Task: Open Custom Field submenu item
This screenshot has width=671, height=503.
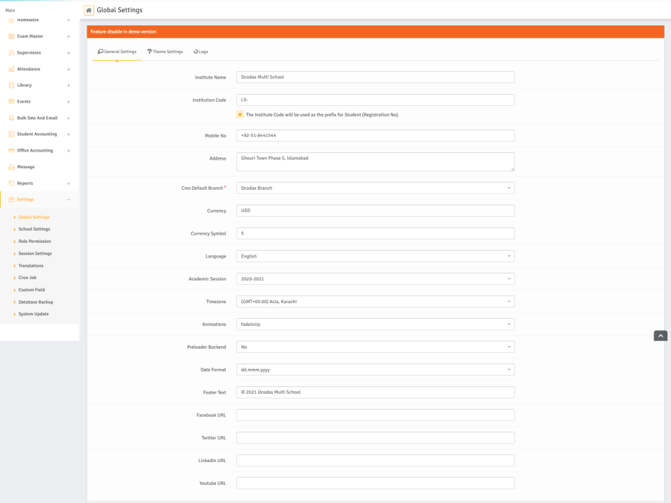Action: coord(32,290)
